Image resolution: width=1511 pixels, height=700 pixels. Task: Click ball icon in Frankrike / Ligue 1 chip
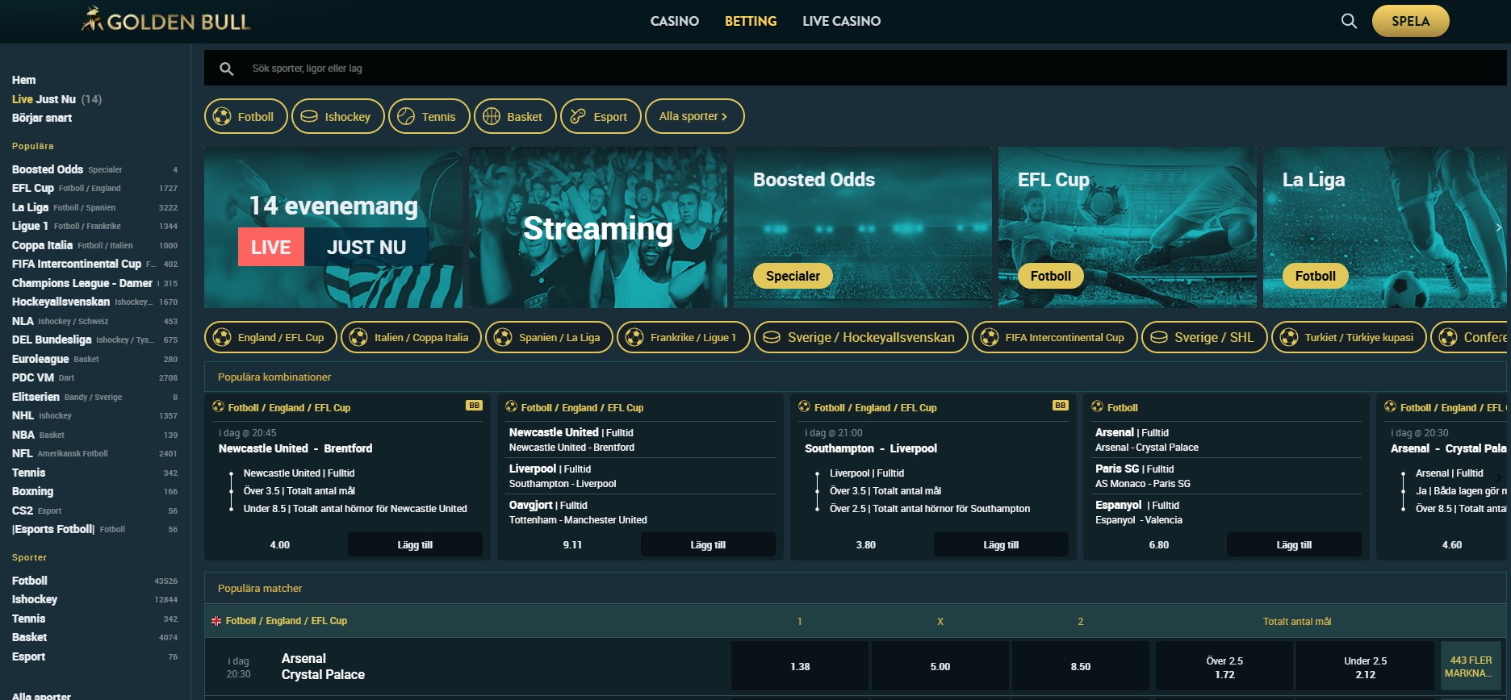click(x=634, y=337)
